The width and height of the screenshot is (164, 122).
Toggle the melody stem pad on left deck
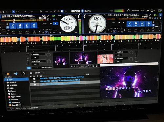tap(20, 25)
